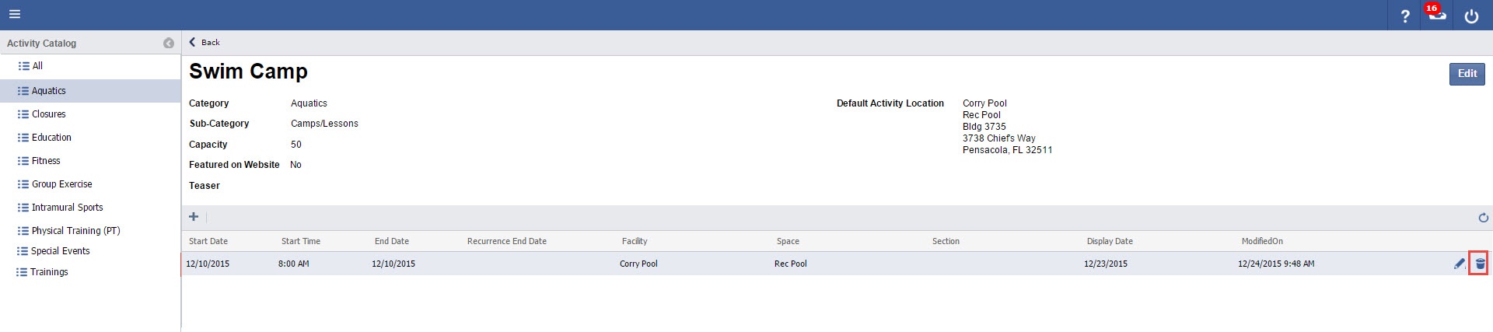Click the Edit button for Swim Camp
This screenshot has width=1493, height=332.
click(1467, 74)
